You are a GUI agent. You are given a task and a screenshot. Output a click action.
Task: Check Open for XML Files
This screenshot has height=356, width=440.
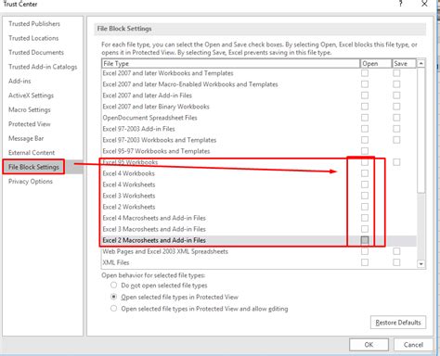point(365,262)
